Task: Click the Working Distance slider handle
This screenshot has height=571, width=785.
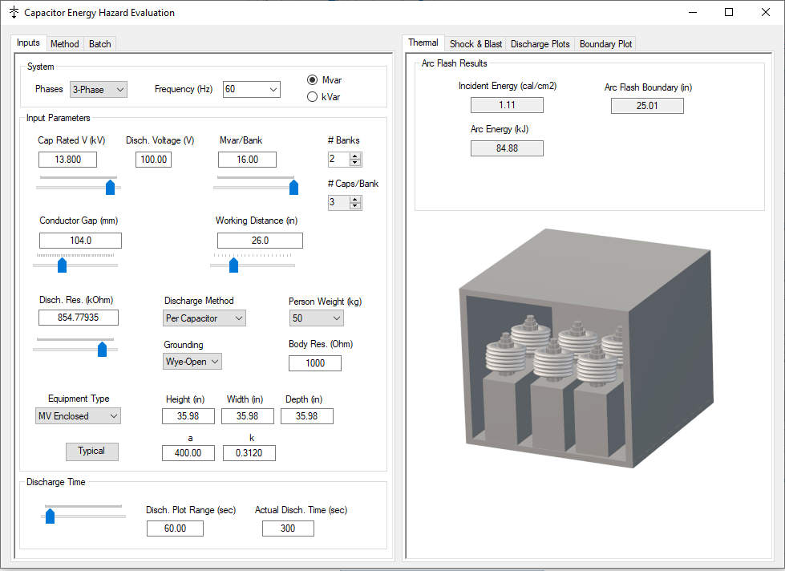Action: coord(233,265)
